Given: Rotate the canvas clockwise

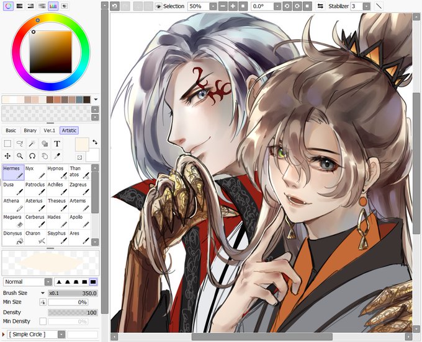Looking at the screenshot, I should 297,6.
